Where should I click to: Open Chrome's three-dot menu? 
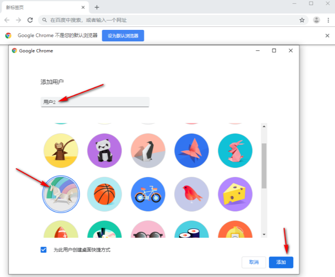(x=328, y=20)
